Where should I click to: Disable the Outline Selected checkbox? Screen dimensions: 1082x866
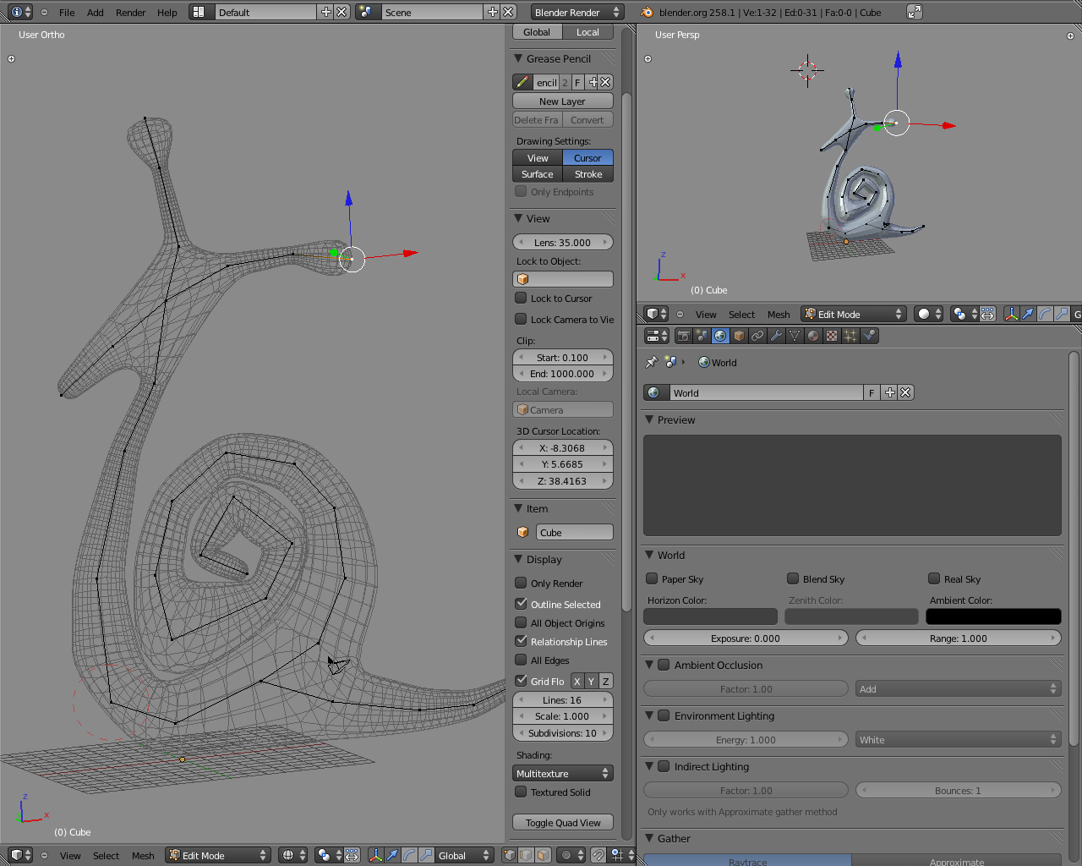(x=522, y=604)
